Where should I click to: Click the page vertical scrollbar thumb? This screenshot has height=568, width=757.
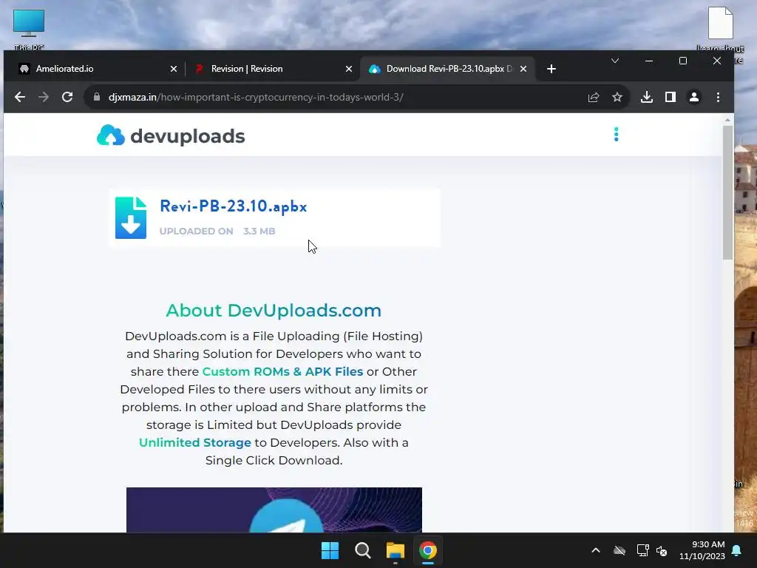[727, 192]
